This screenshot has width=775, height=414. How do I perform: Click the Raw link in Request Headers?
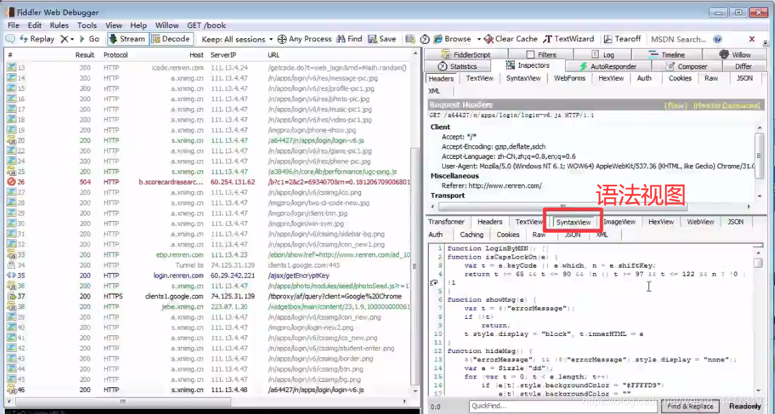point(676,105)
